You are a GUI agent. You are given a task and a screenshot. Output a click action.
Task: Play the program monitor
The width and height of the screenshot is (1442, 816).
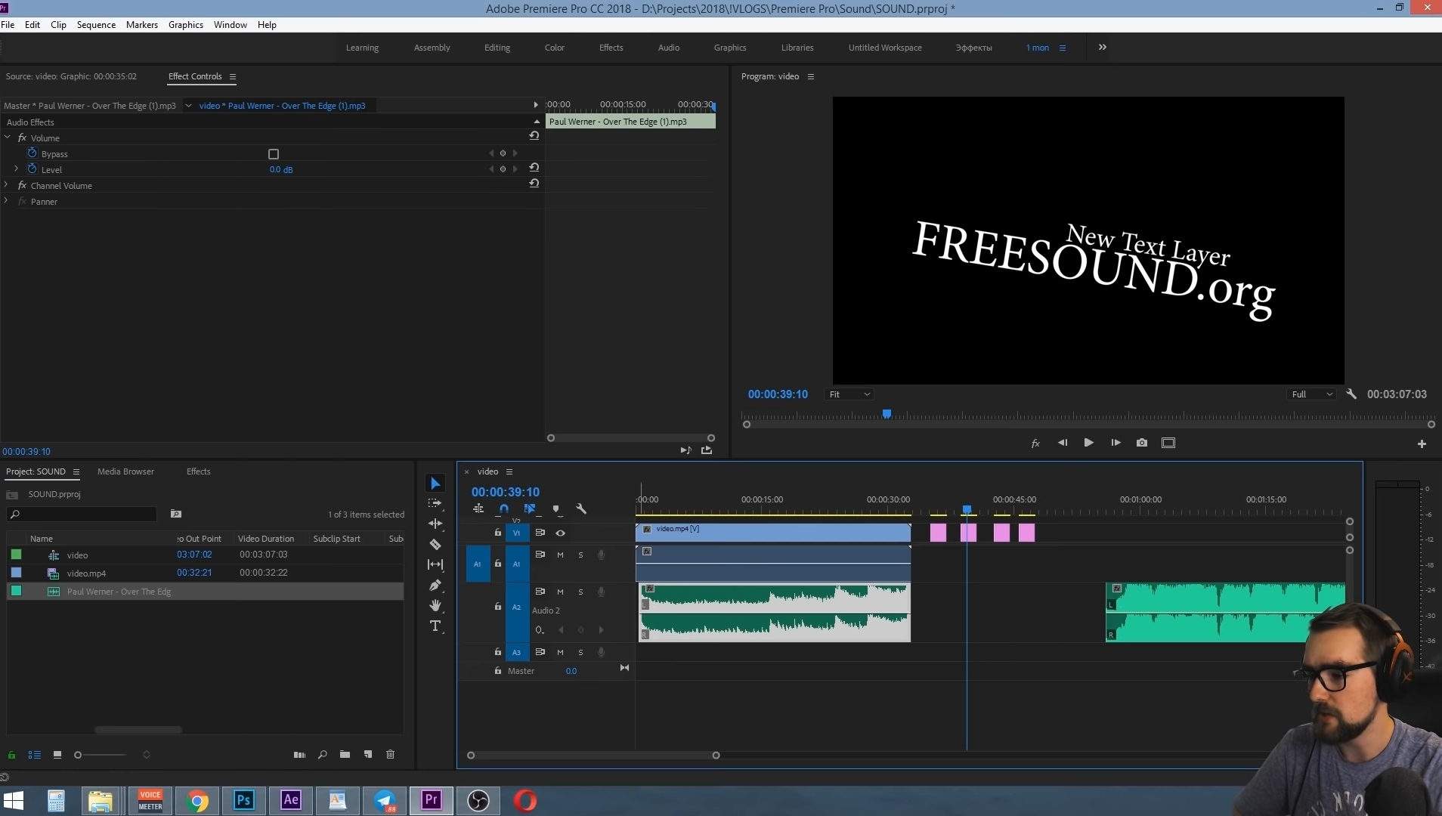tap(1088, 443)
